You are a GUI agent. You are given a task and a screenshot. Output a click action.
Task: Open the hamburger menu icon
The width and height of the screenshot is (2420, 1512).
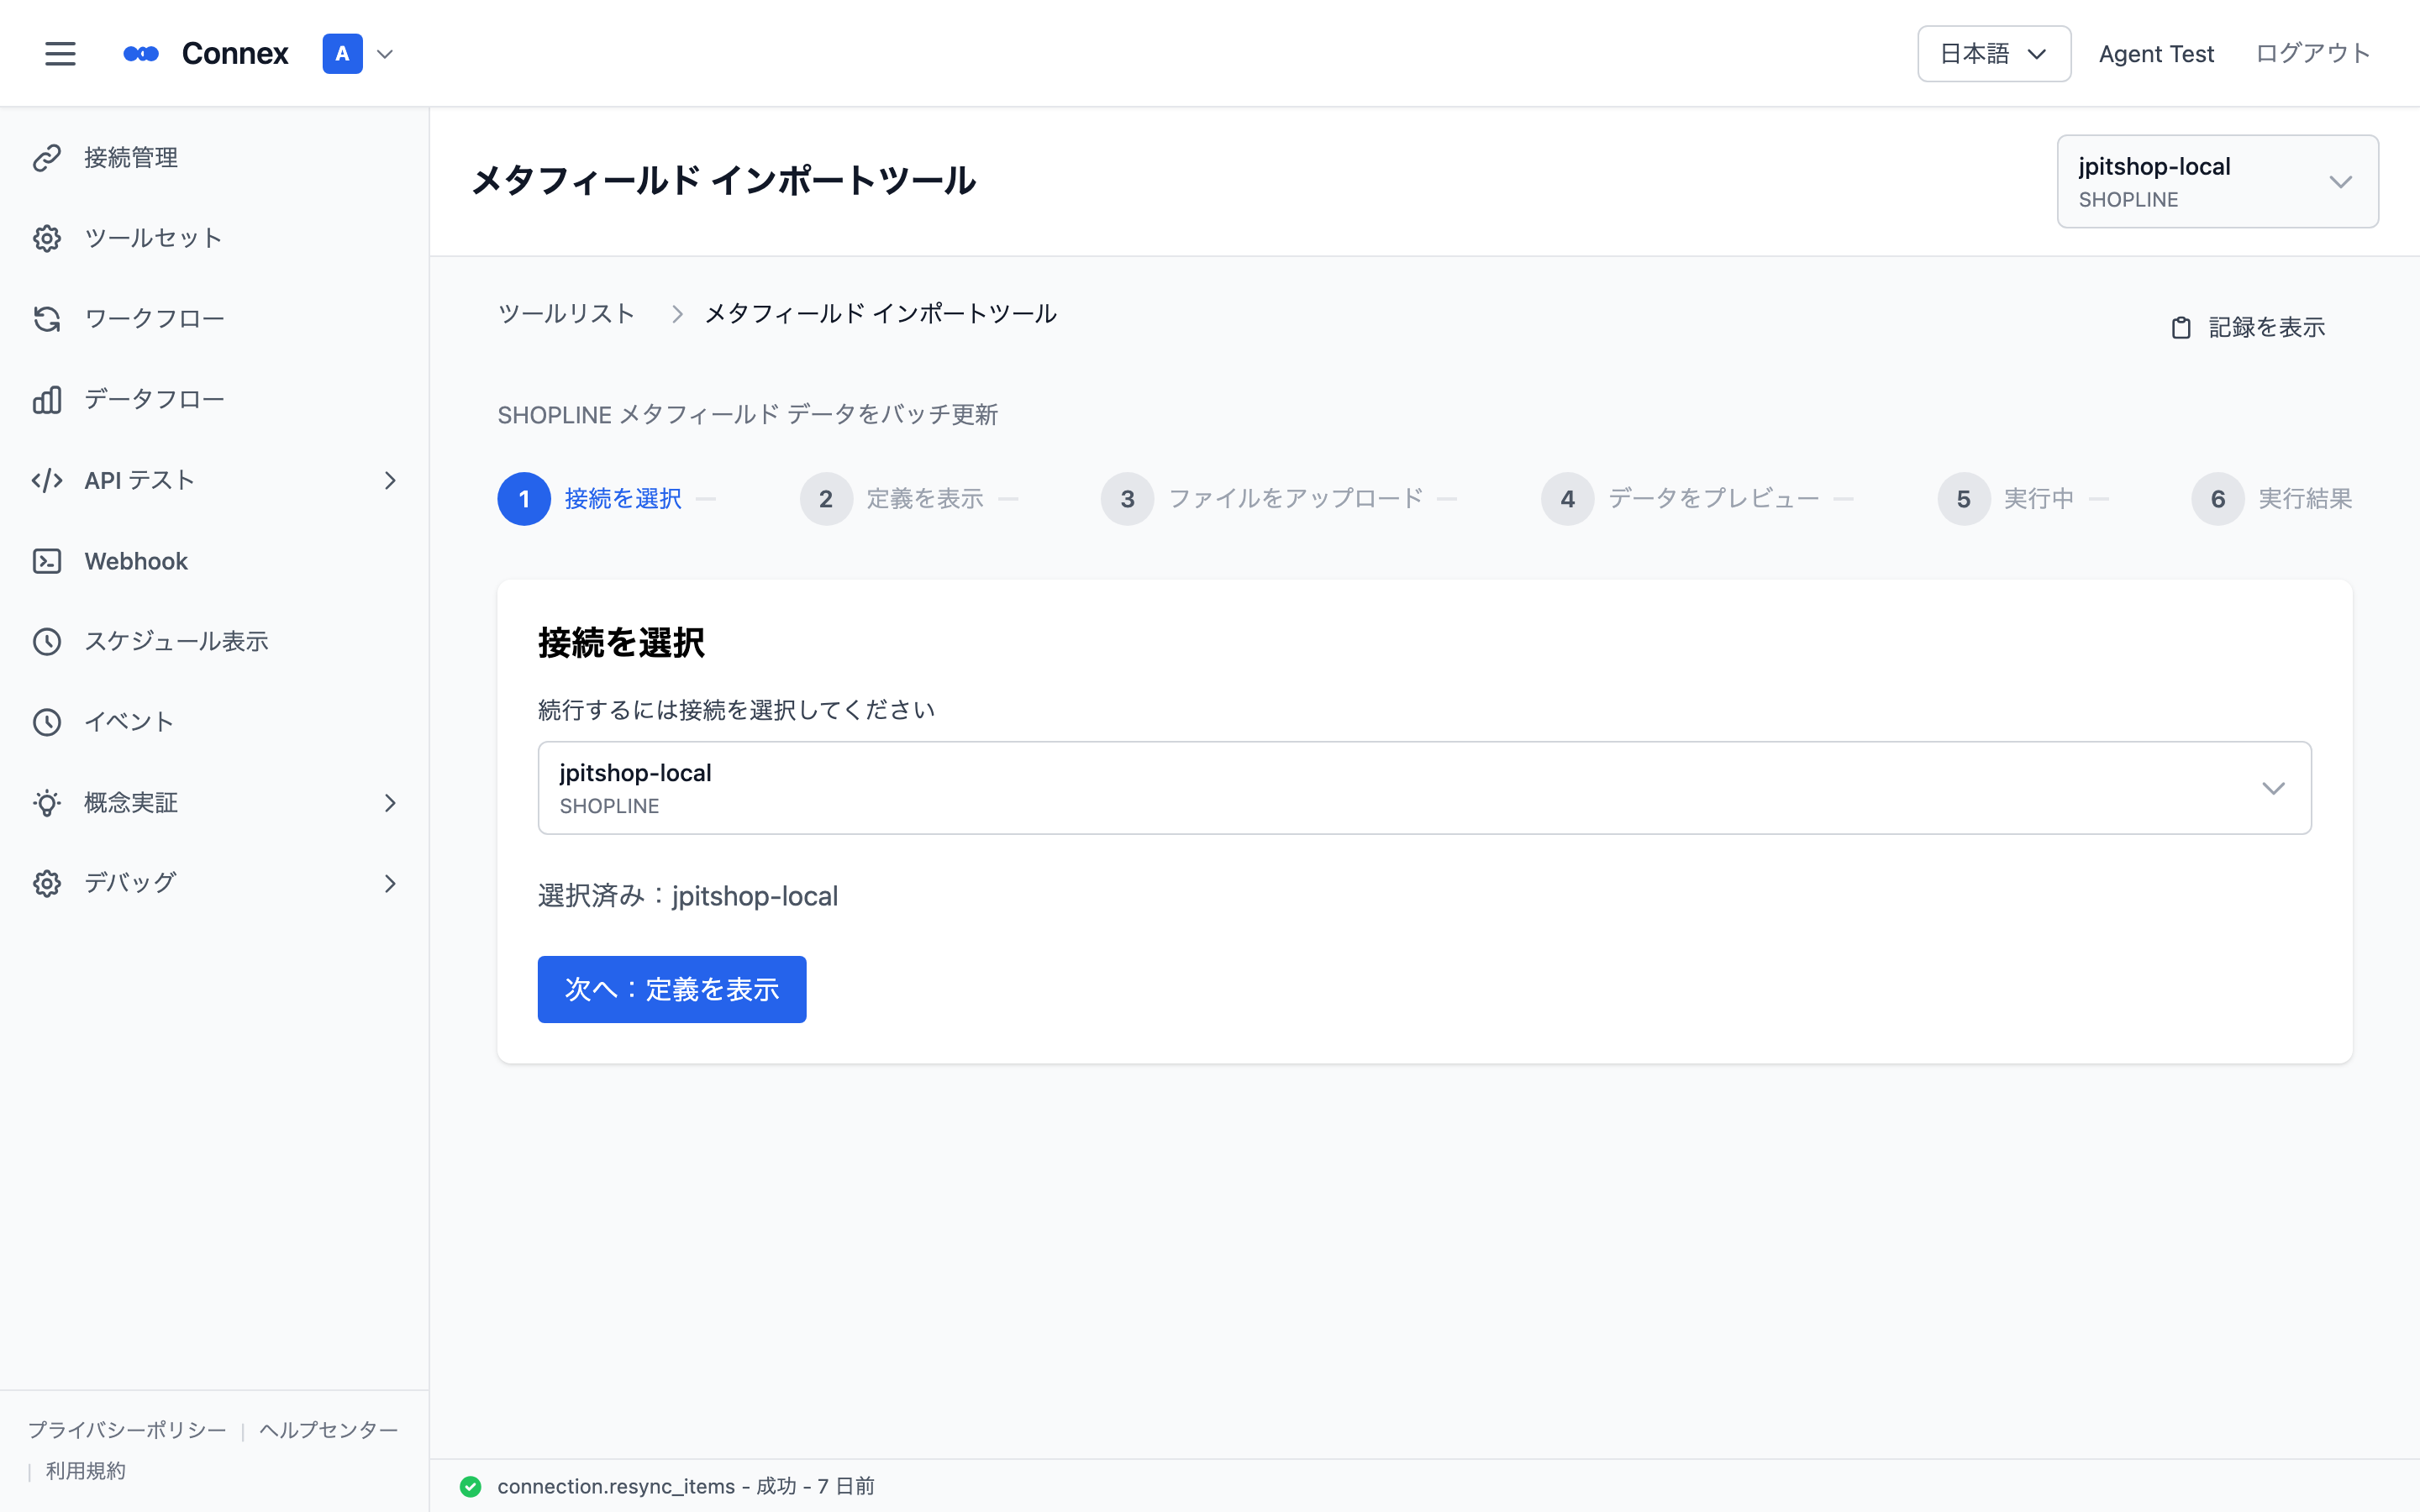(x=60, y=54)
